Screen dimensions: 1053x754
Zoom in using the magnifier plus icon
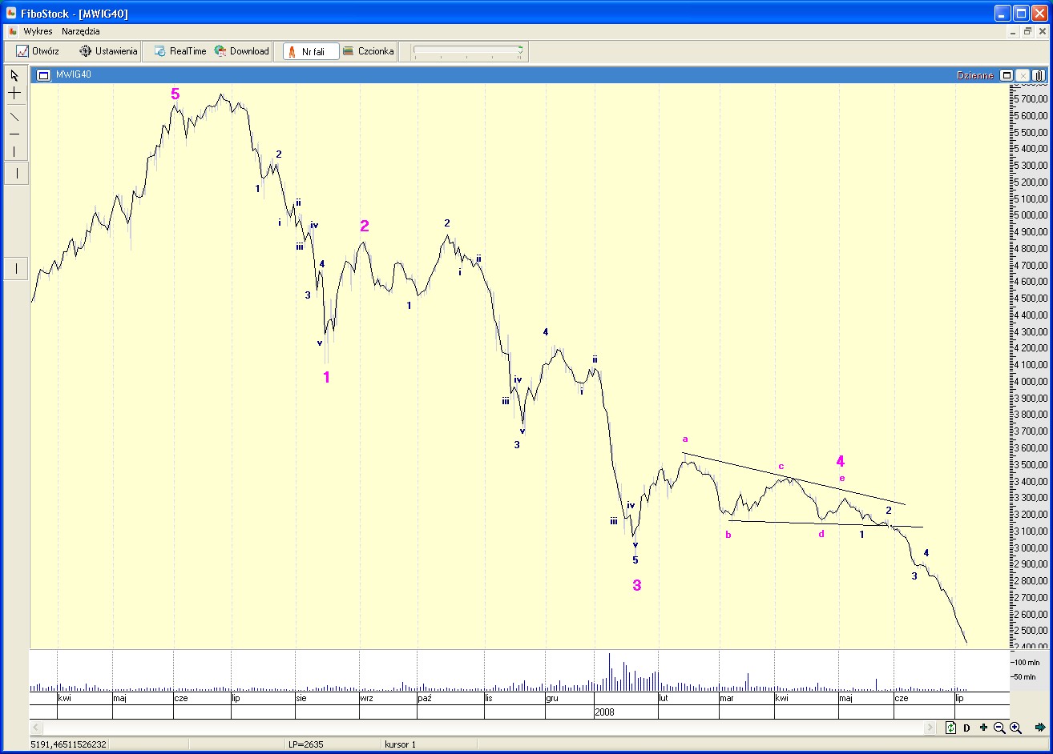pyautogui.click(x=1015, y=728)
